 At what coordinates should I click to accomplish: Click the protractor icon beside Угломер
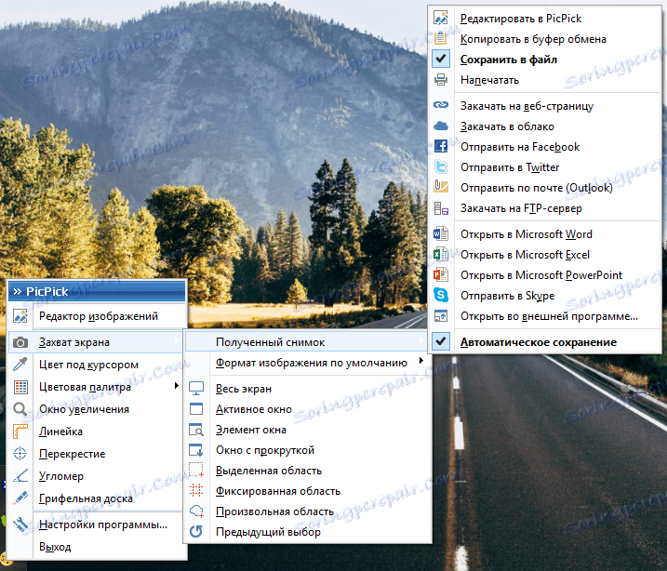click(x=20, y=476)
